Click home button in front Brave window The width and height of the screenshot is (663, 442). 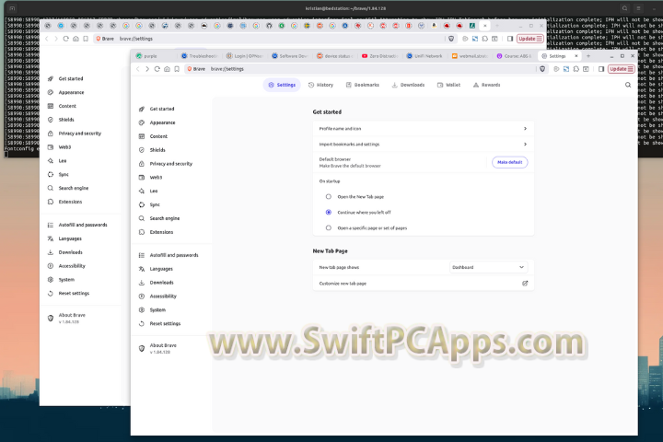167,69
